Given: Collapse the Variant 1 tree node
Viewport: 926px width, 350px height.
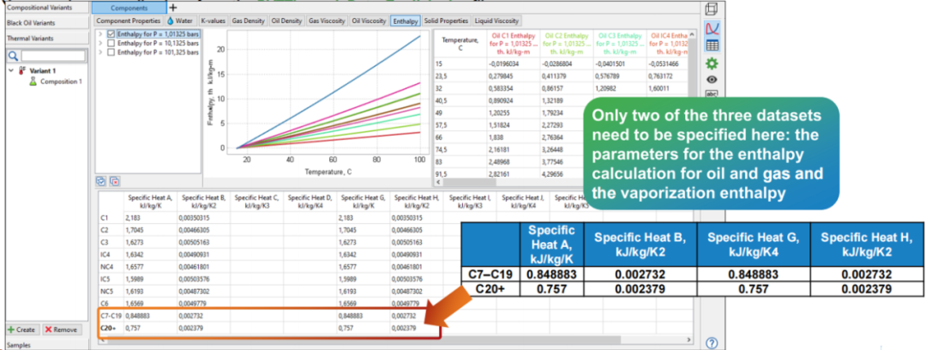Looking at the screenshot, I should (10, 70).
